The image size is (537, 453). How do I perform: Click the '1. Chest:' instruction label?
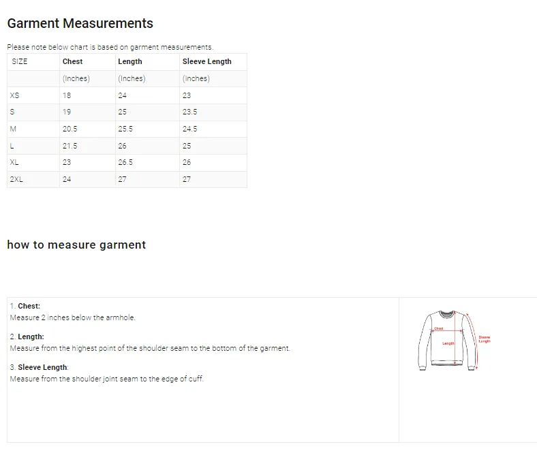tap(25, 306)
